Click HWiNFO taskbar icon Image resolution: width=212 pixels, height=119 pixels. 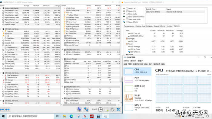98,116
